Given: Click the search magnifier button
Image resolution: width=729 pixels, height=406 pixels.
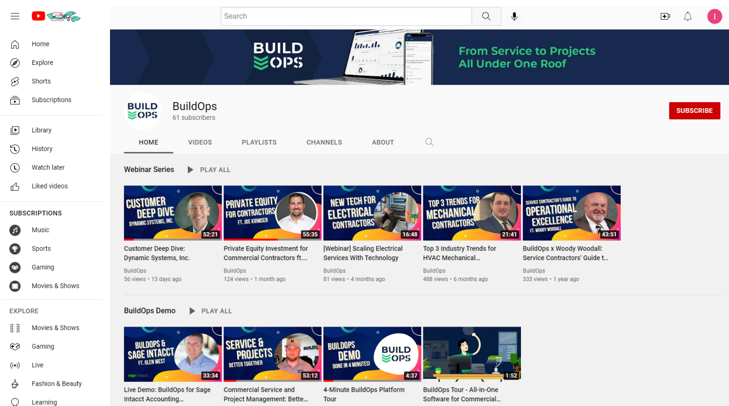Looking at the screenshot, I should 486,16.
